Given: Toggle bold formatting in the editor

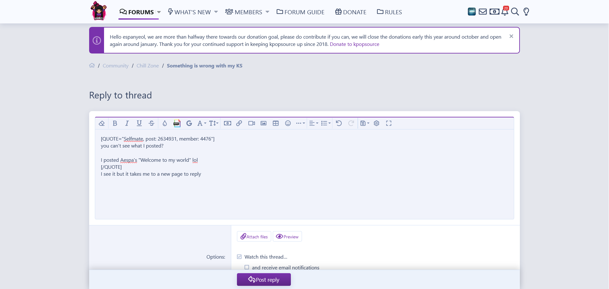Looking at the screenshot, I should point(115,123).
